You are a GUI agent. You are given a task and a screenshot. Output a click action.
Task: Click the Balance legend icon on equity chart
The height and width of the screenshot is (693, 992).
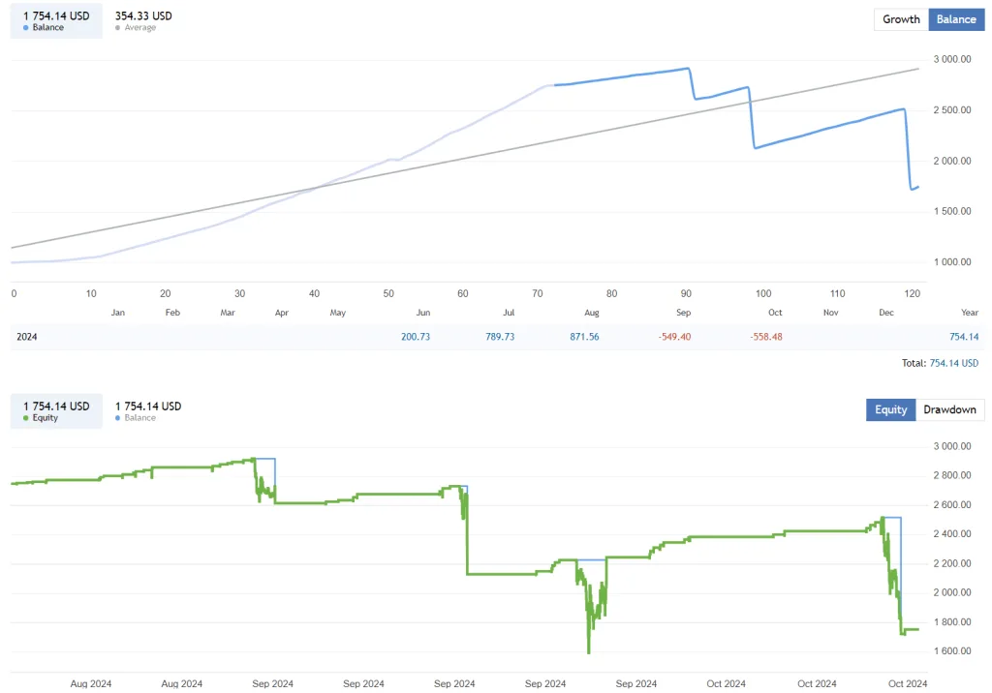(120, 418)
